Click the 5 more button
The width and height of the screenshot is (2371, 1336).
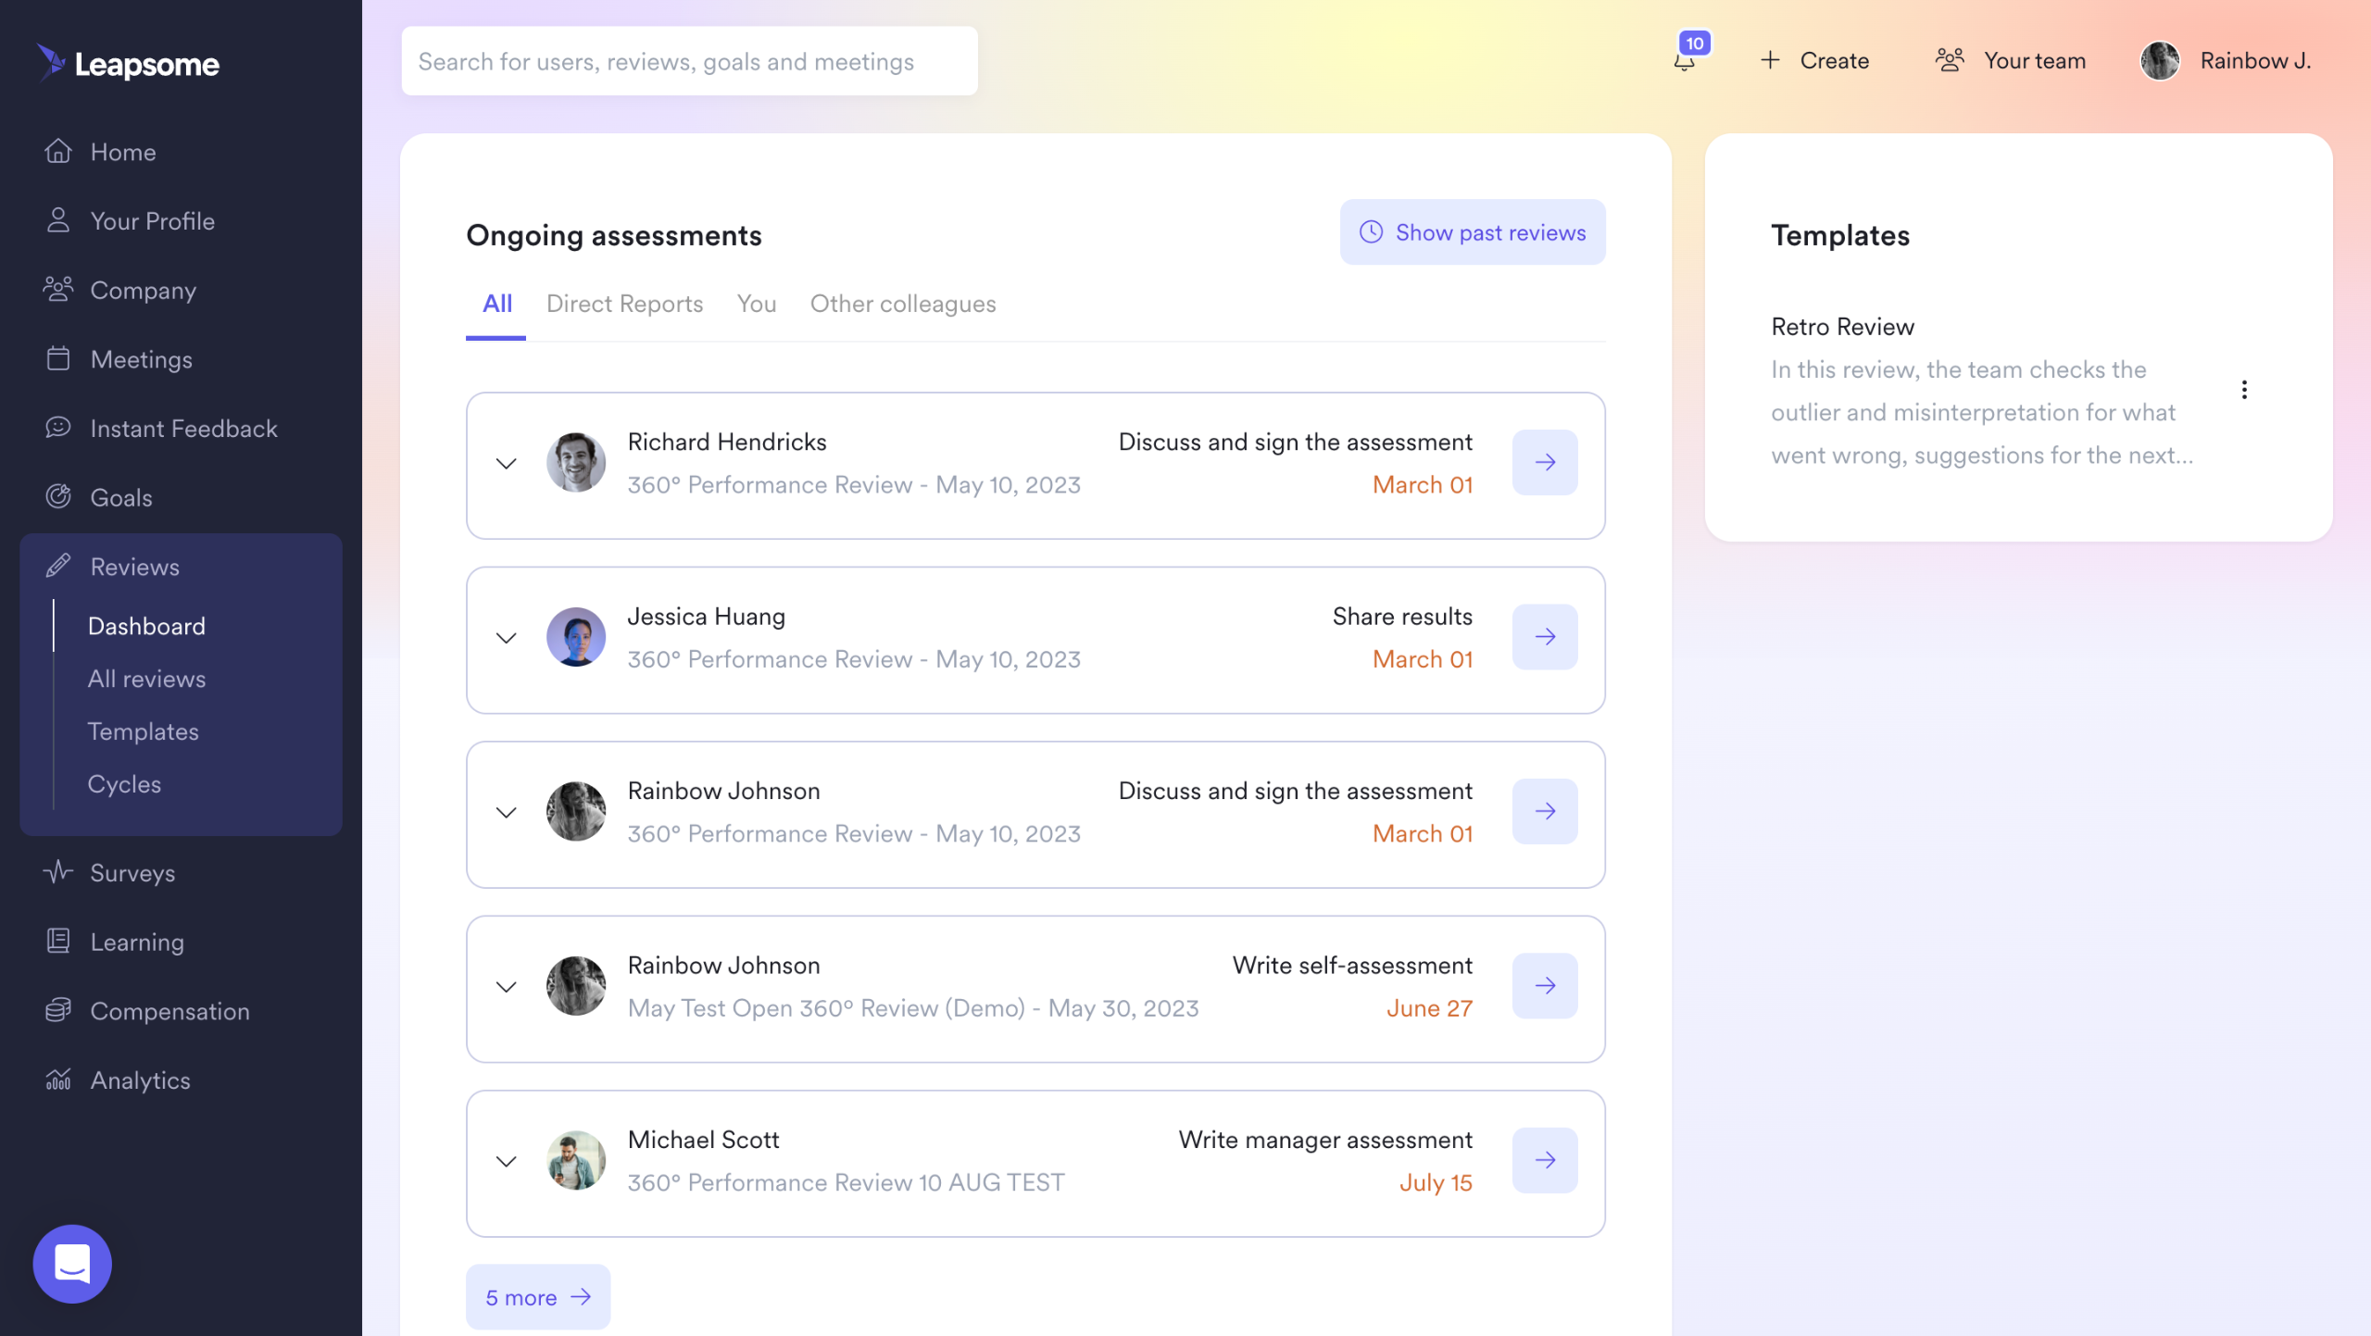pos(537,1297)
